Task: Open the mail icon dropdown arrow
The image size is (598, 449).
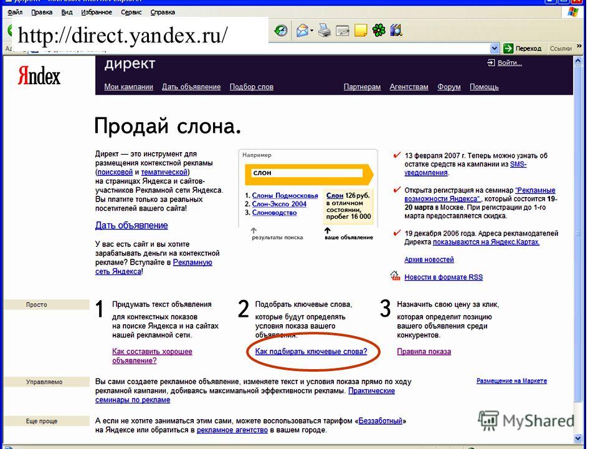Action: [x=311, y=31]
